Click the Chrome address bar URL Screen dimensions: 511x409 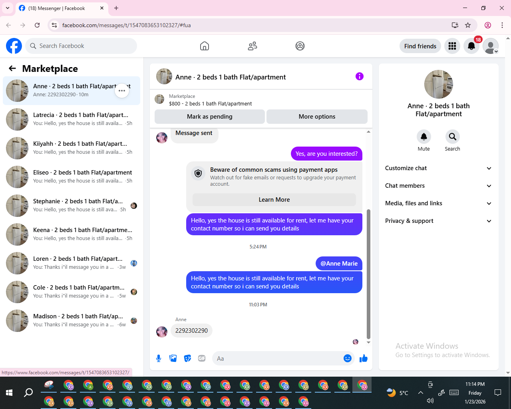coord(127,25)
